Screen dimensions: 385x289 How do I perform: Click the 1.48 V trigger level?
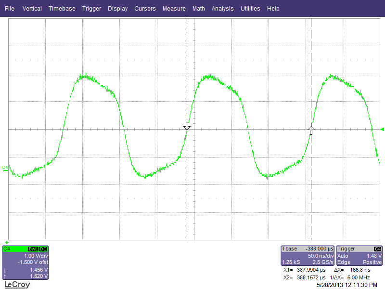[x=374, y=256]
